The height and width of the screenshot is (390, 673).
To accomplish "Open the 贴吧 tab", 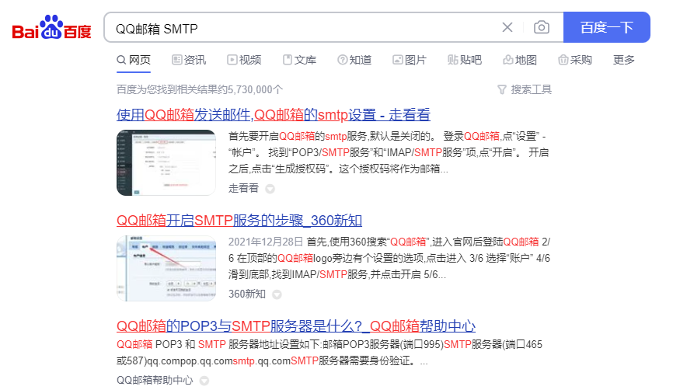I will pyautogui.click(x=465, y=60).
